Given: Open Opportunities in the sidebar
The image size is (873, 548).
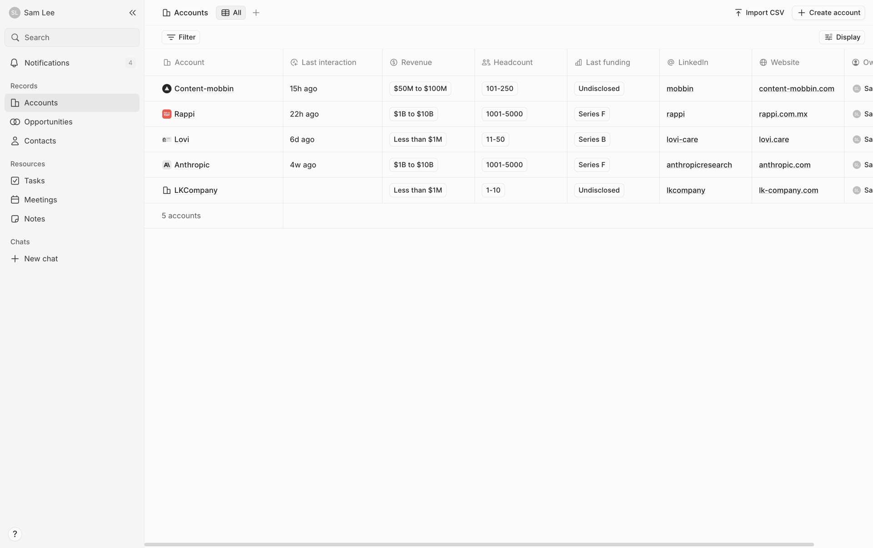Looking at the screenshot, I should coord(72,122).
